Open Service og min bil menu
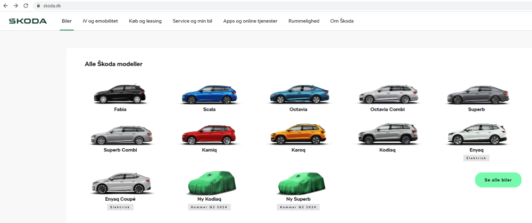 pyautogui.click(x=193, y=21)
